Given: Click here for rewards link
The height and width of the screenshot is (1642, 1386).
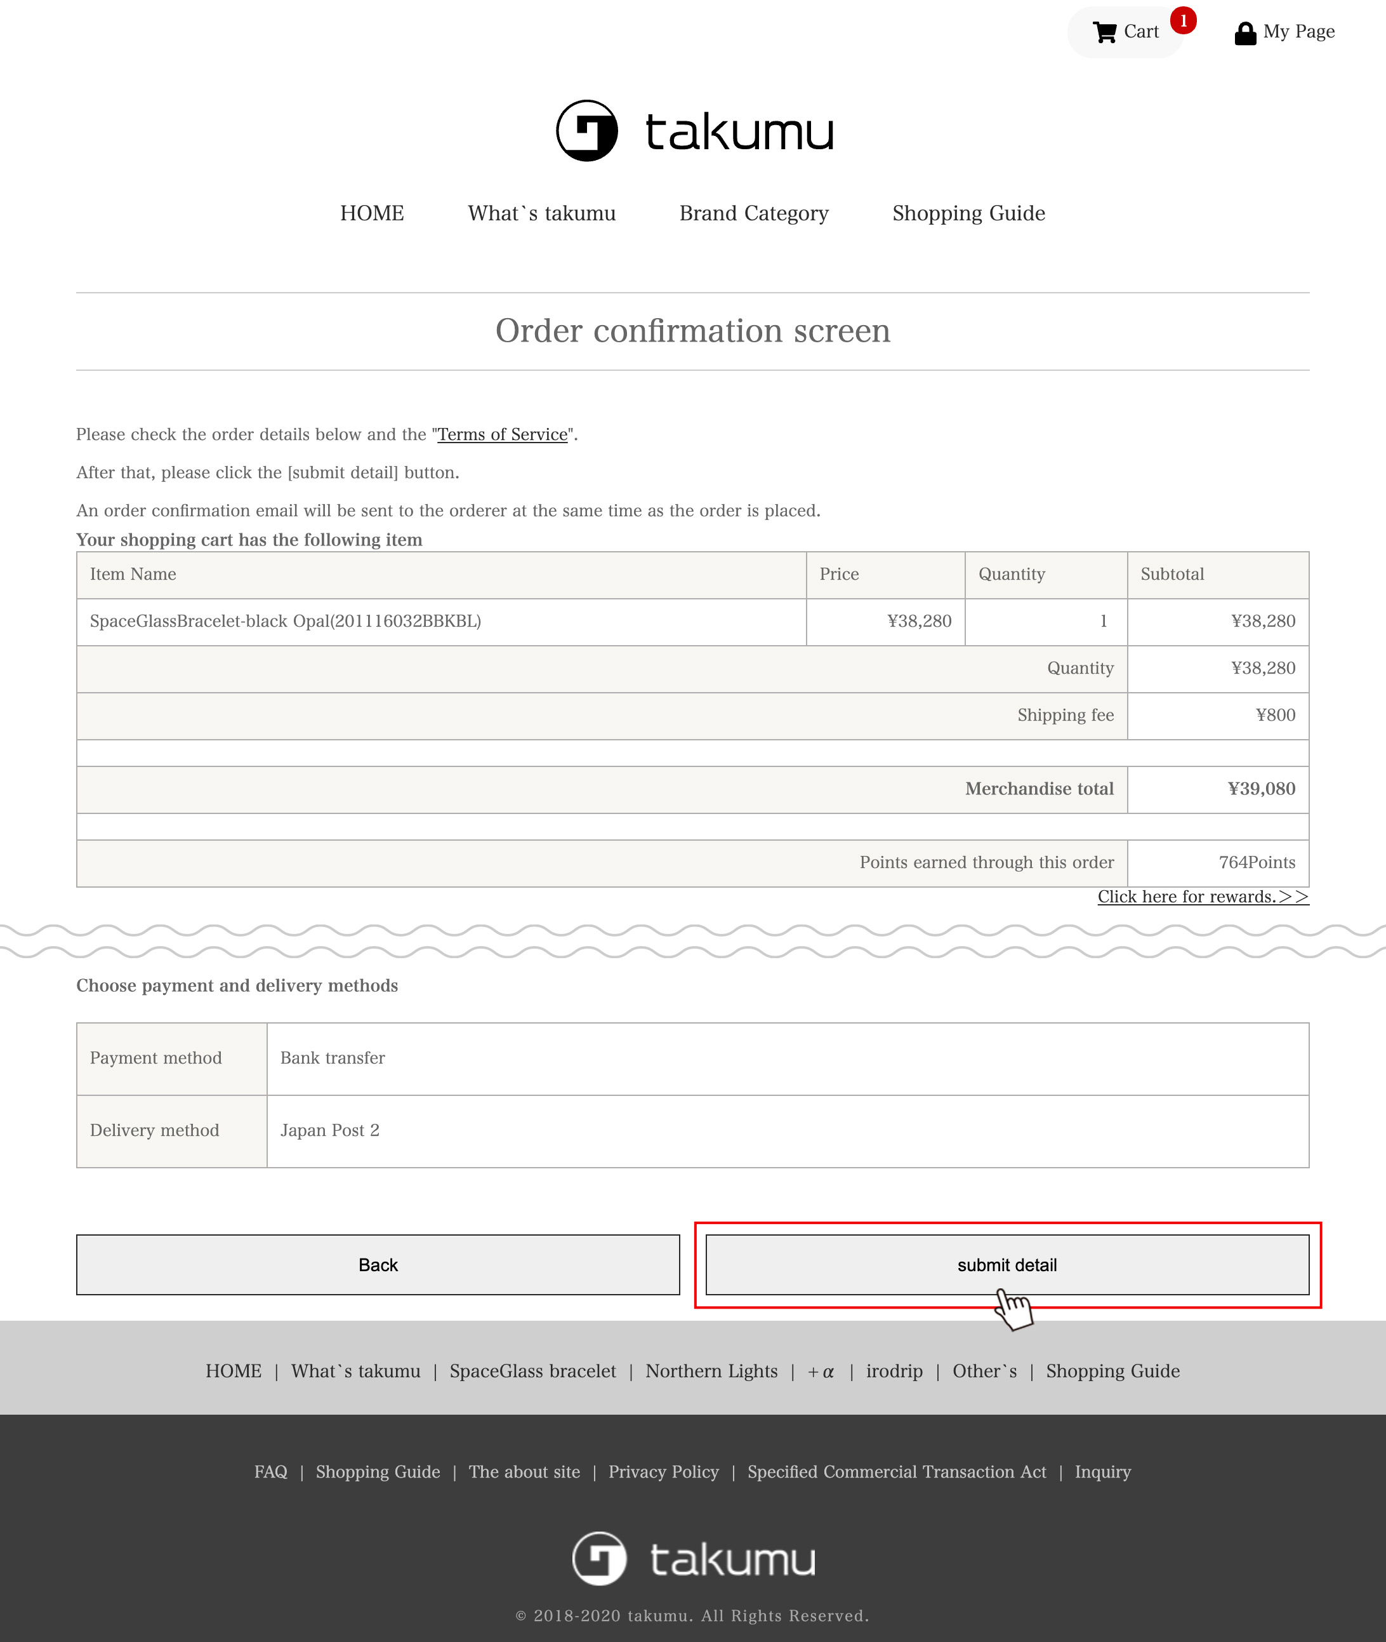Looking at the screenshot, I should click(1203, 897).
